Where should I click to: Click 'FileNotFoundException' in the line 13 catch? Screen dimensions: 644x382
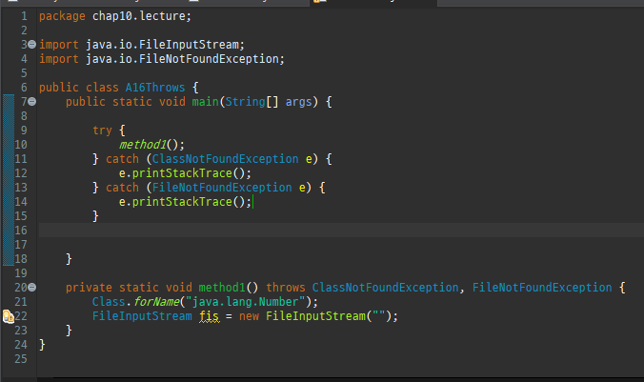[x=222, y=188]
